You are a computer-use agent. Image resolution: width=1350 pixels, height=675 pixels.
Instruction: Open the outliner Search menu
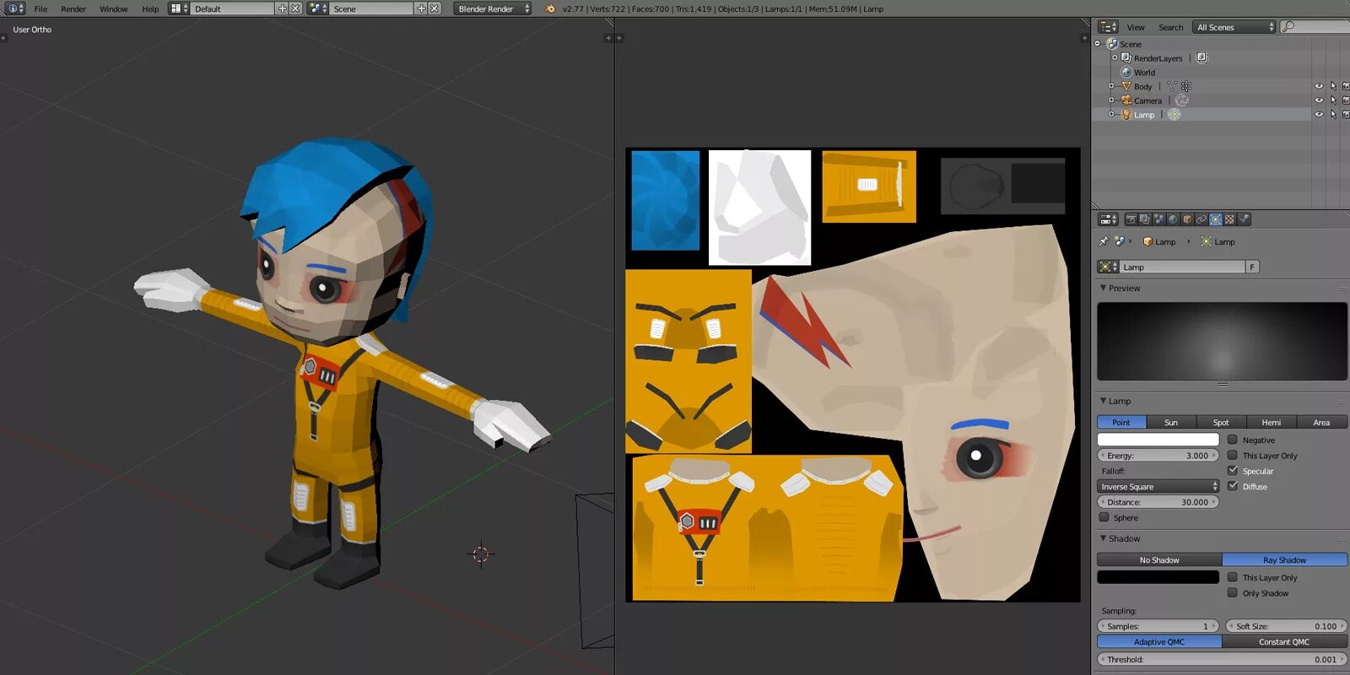tap(1170, 28)
